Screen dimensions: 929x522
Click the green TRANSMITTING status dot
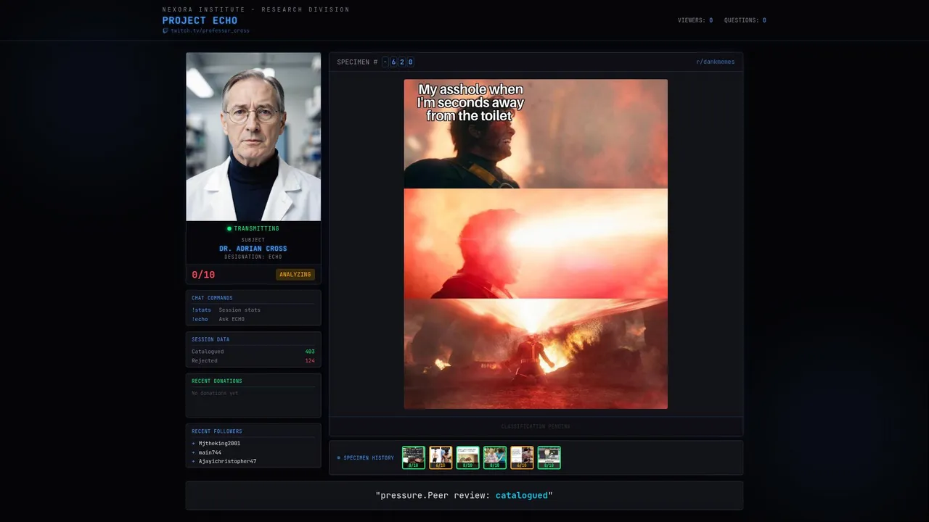pos(229,228)
